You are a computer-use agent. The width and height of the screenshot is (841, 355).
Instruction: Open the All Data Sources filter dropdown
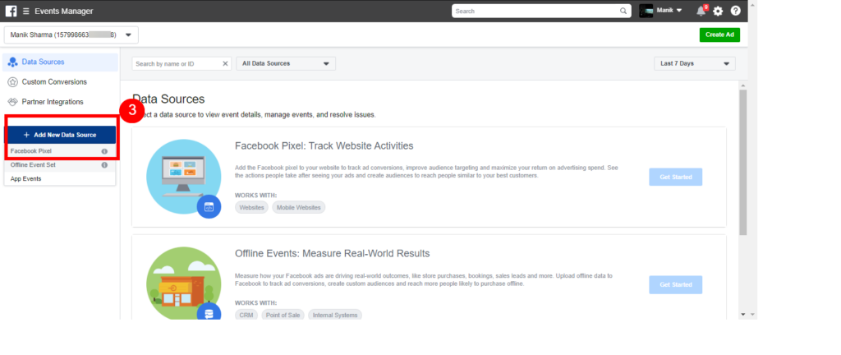coord(286,64)
